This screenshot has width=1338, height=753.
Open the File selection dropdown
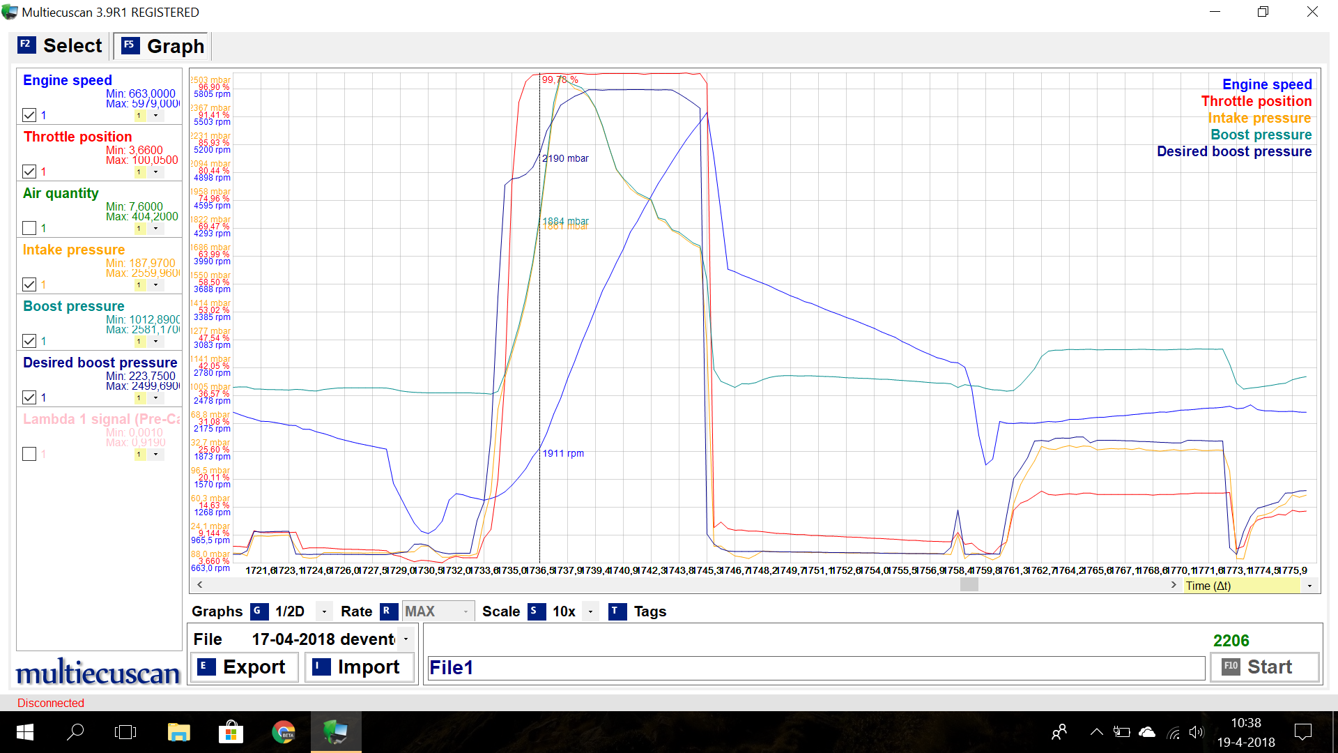pos(406,639)
